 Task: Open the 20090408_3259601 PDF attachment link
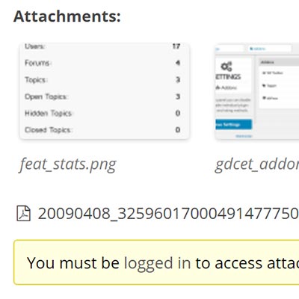(168, 214)
